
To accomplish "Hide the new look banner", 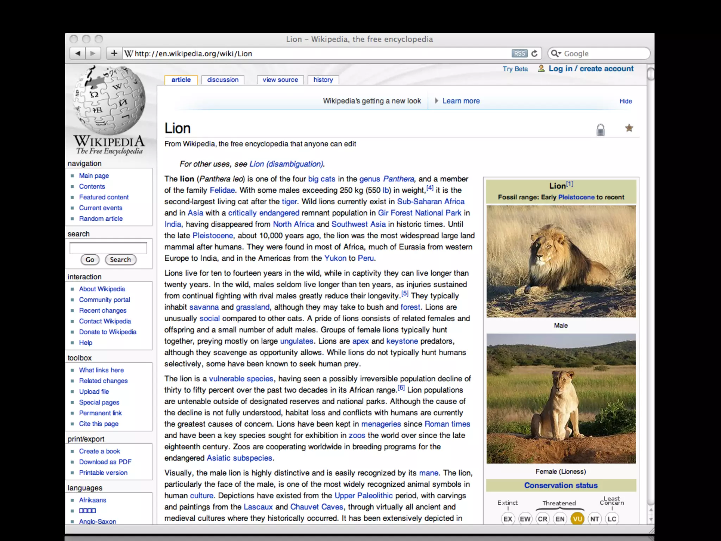I will click(x=626, y=101).
